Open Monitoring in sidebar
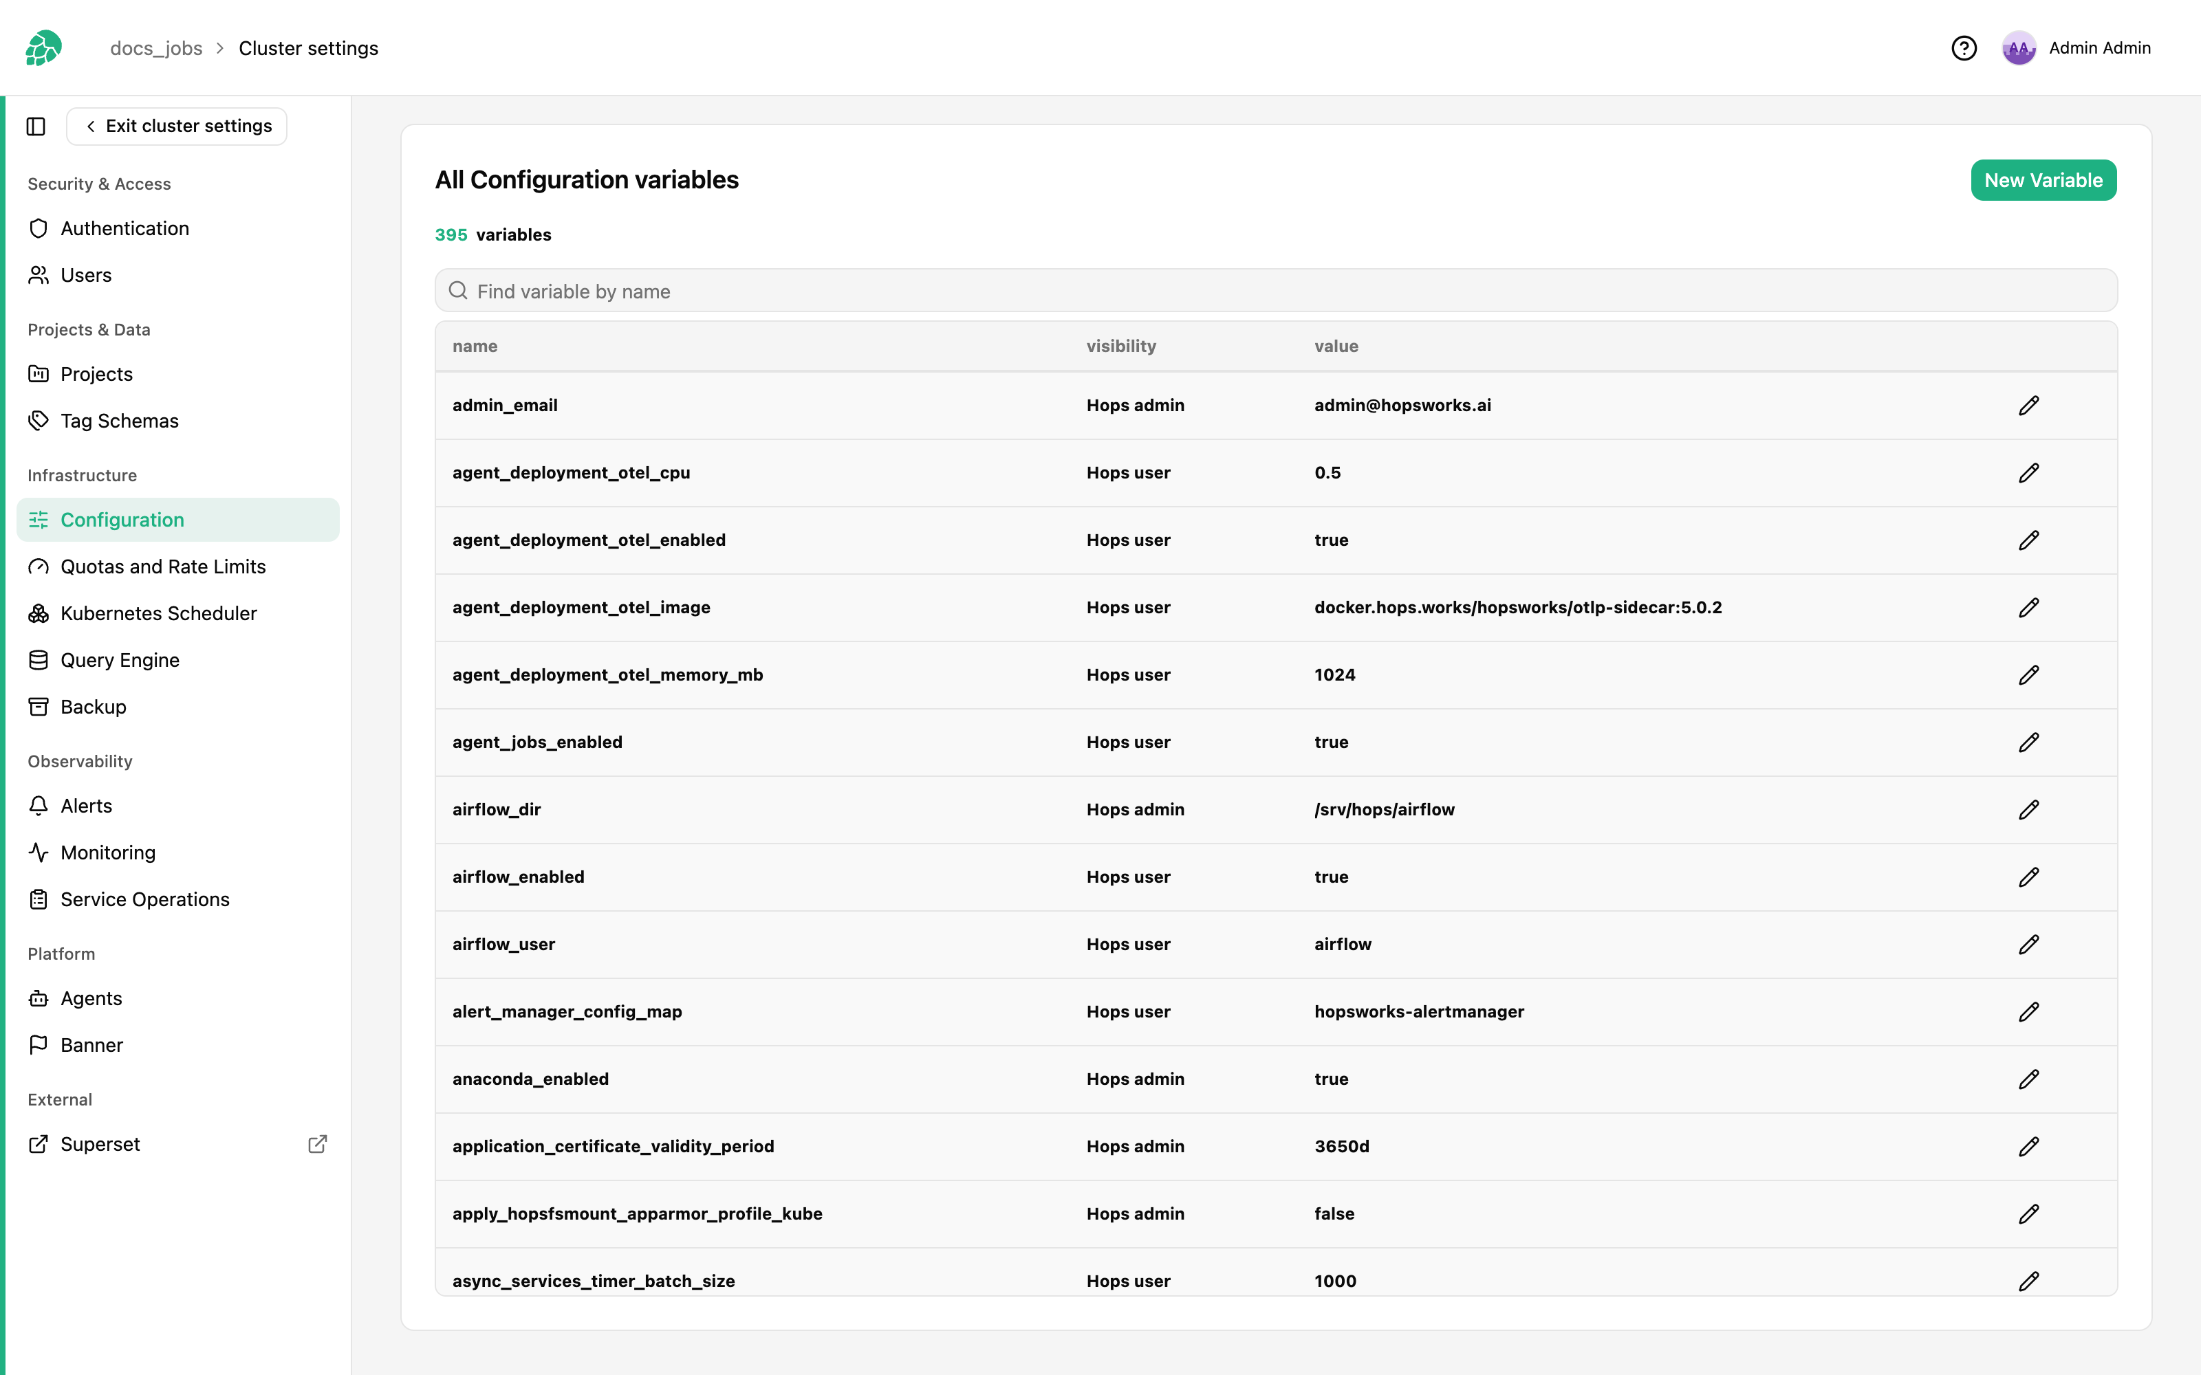The height and width of the screenshot is (1375, 2201). 178,852
